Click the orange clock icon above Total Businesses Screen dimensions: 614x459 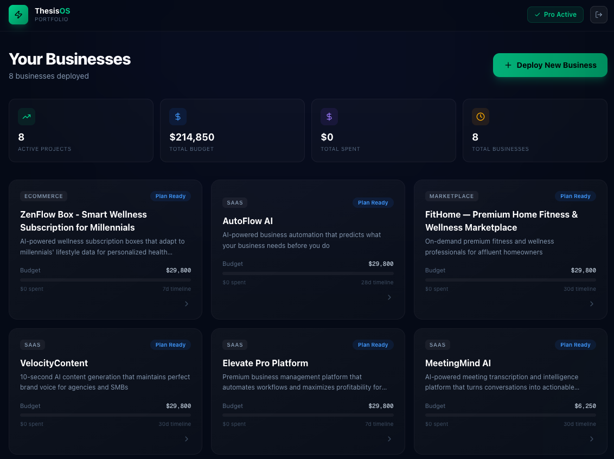coord(481,117)
